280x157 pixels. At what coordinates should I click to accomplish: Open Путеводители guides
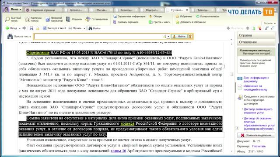click(x=97, y=19)
